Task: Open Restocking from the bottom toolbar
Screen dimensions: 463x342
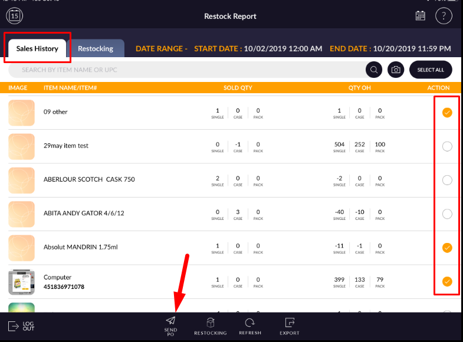Action: (x=211, y=323)
